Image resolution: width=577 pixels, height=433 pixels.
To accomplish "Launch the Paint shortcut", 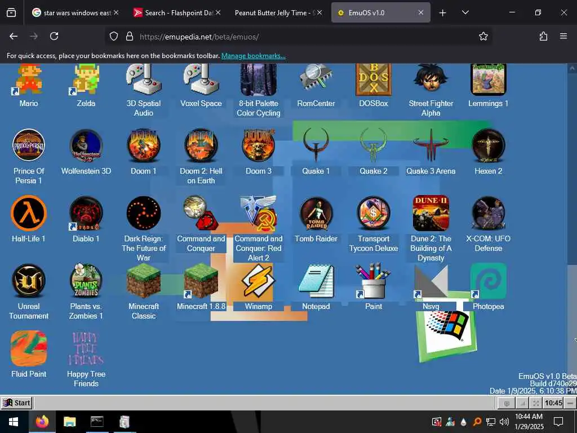I will tap(374, 281).
